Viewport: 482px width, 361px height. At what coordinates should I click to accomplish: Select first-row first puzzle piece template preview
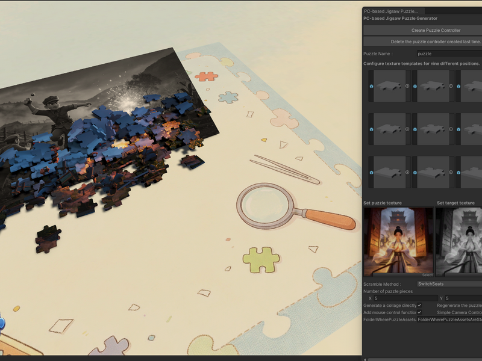389,86
